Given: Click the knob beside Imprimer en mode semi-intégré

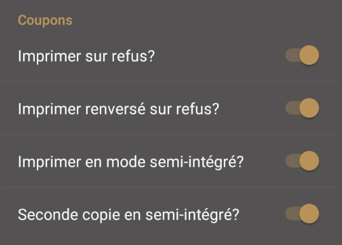Looking at the screenshot, I should click(x=309, y=161).
